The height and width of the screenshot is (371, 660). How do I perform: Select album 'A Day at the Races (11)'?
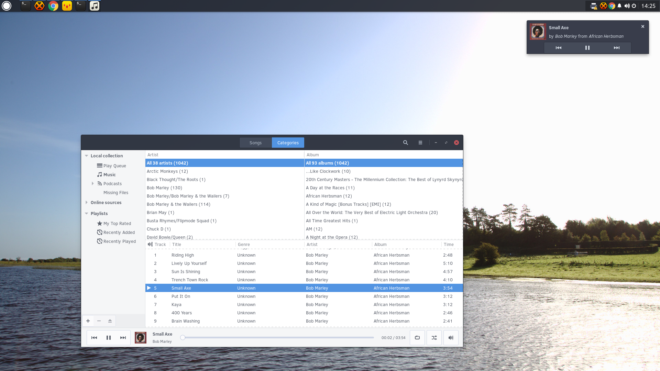(384, 188)
